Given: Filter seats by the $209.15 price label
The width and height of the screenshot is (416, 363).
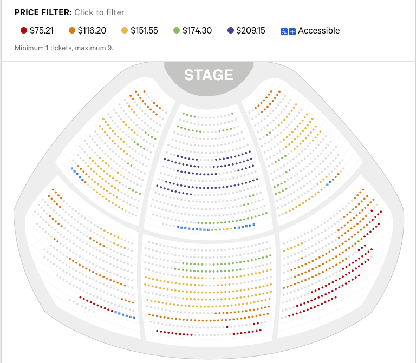Looking at the screenshot, I should pyautogui.click(x=251, y=31).
